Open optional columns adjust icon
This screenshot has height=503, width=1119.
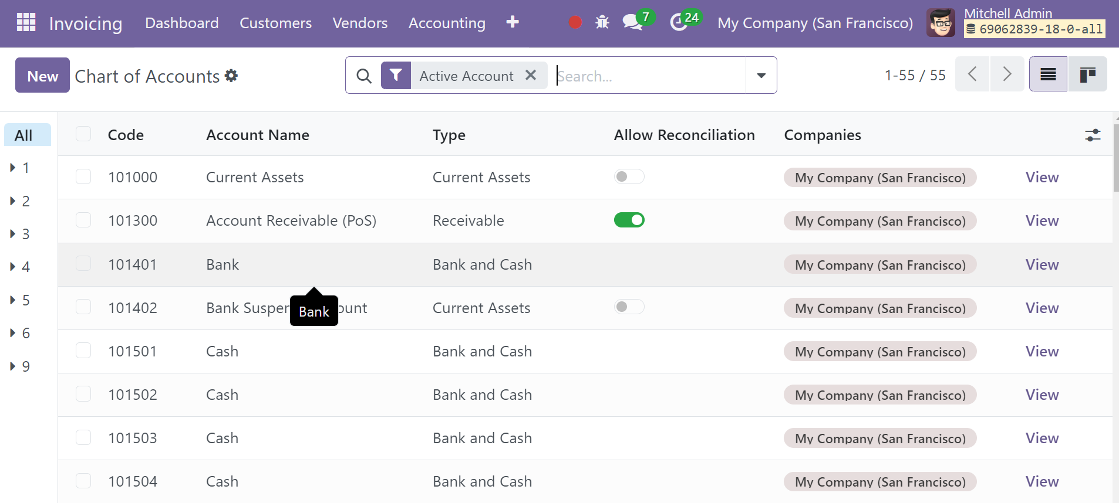[x=1093, y=135]
